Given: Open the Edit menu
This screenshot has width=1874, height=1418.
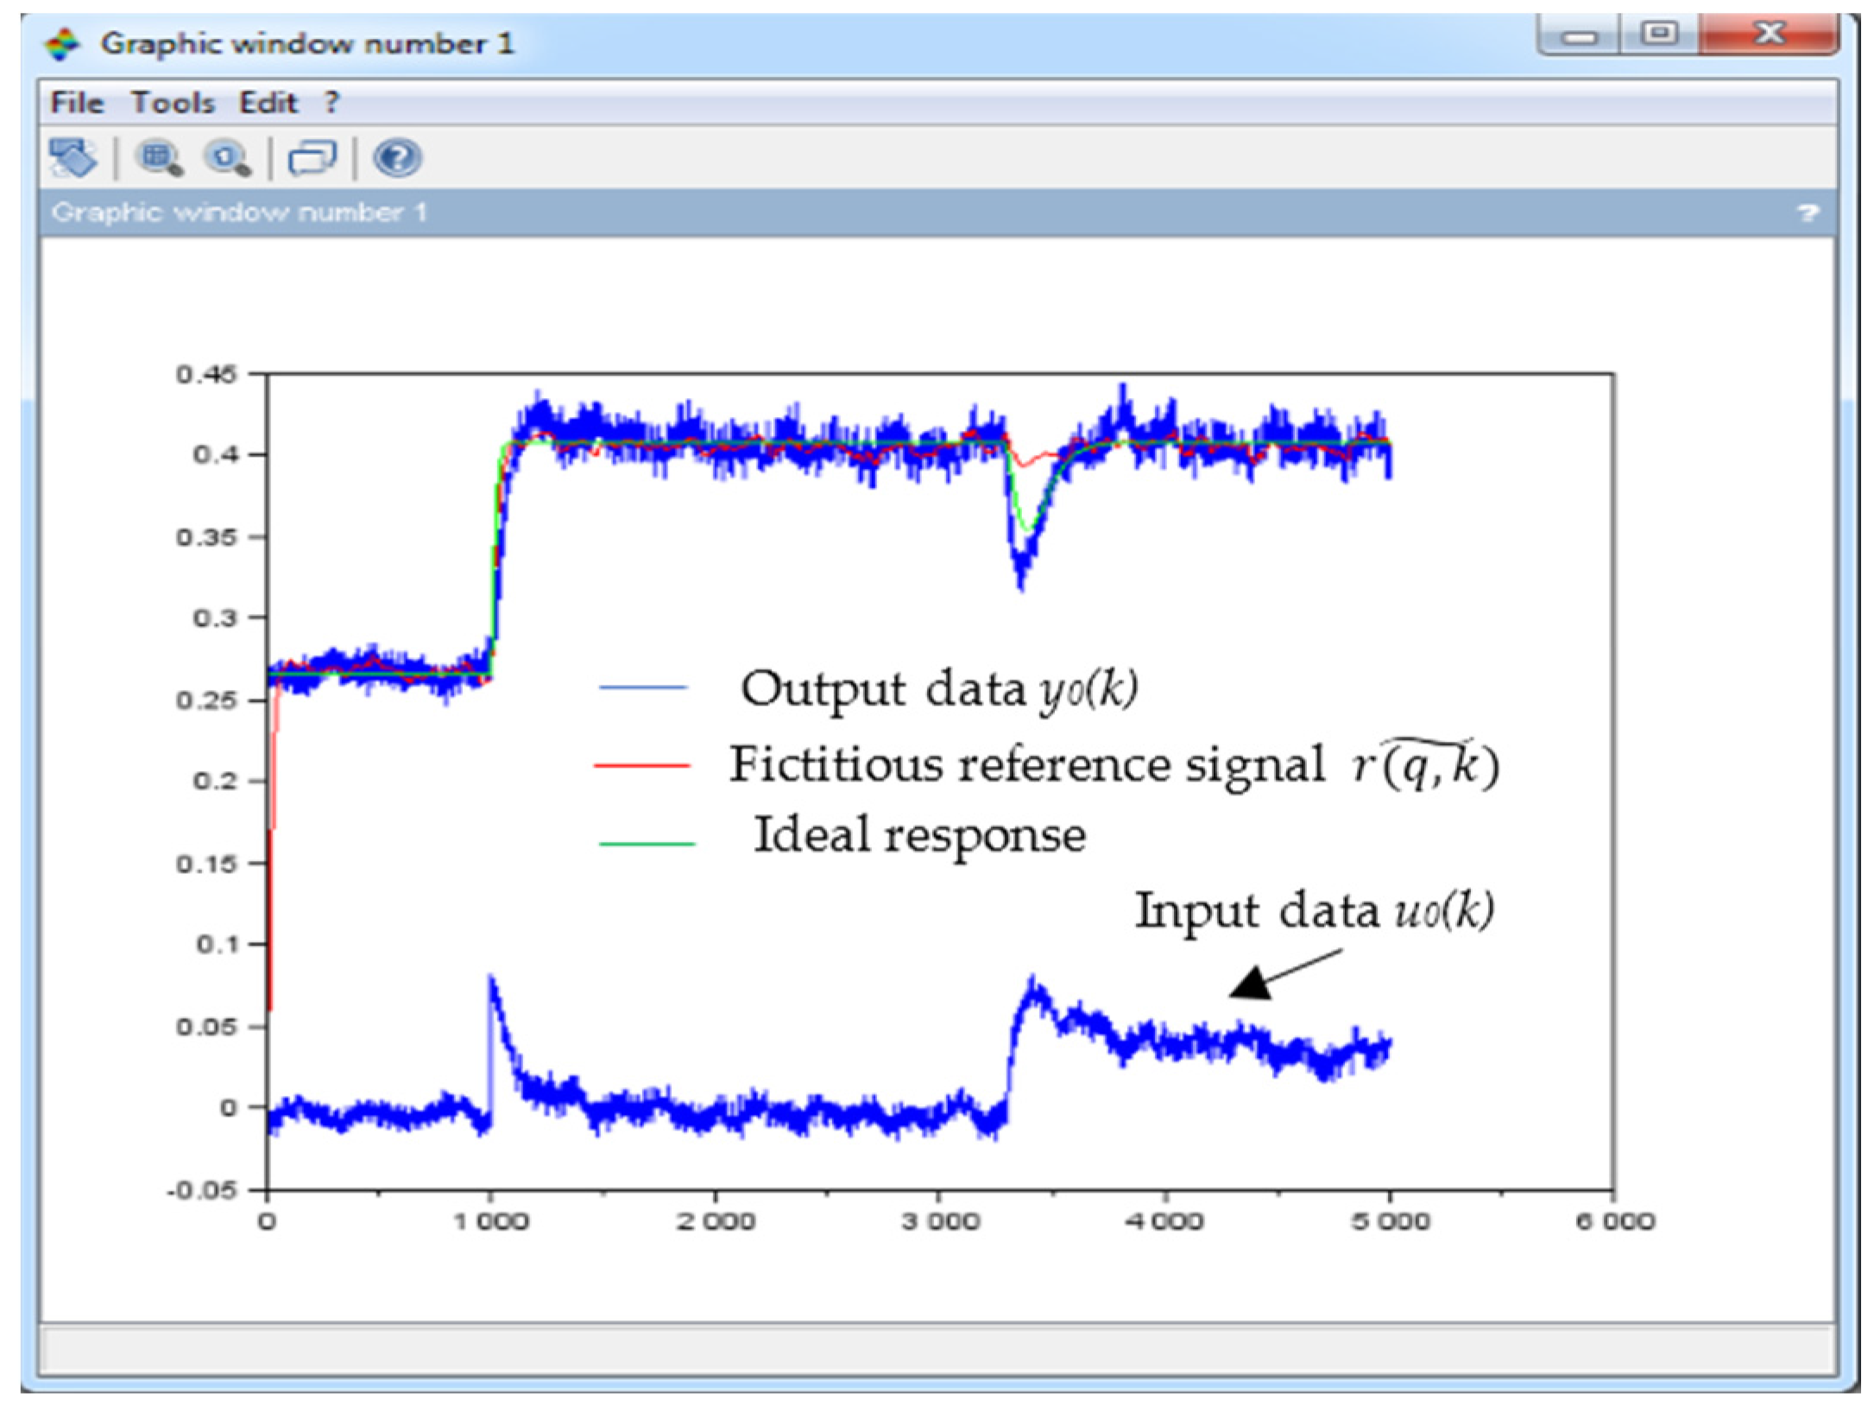Looking at the screenshot, I should (x=270, y=102).
